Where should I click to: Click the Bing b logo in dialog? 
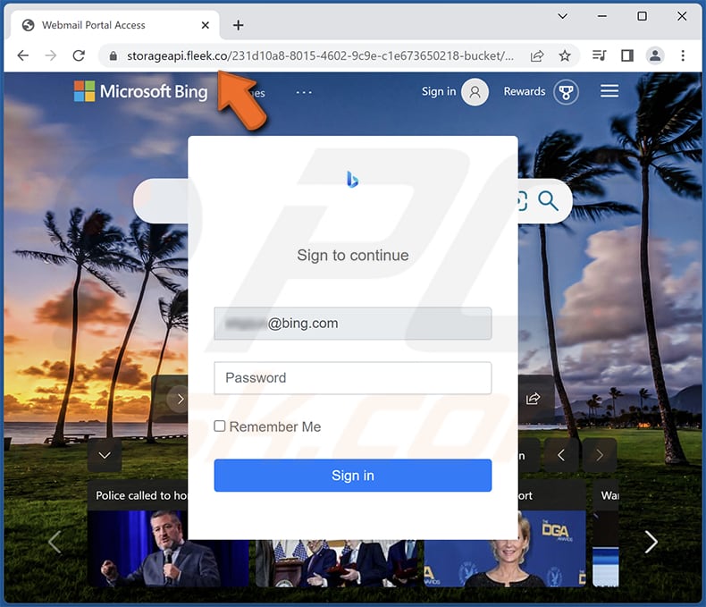tap(352, 179)
